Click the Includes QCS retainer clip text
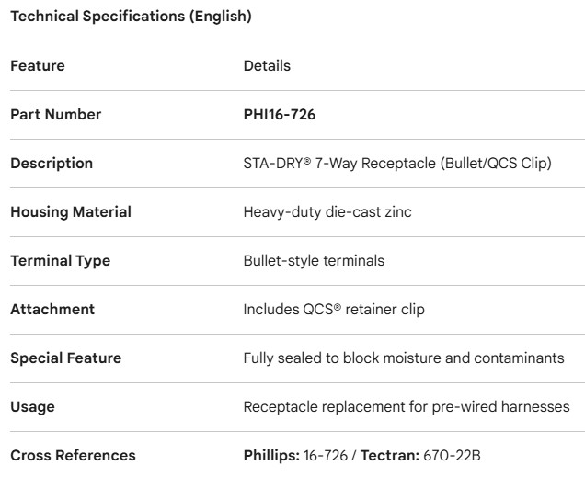The height and width of the screenshot is (477, 585). pyautogui.click(x=334, y=310)
